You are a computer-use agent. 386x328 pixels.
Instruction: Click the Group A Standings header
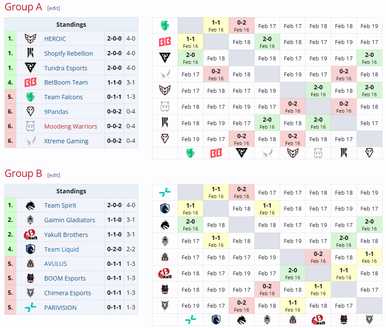[71, 24]
